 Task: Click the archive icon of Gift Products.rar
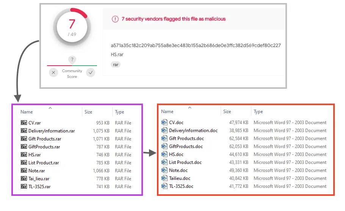point(24,139)
